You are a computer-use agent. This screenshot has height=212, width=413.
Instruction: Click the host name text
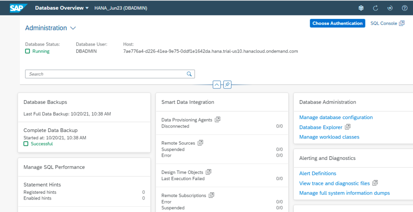click(x=211, y=51)
